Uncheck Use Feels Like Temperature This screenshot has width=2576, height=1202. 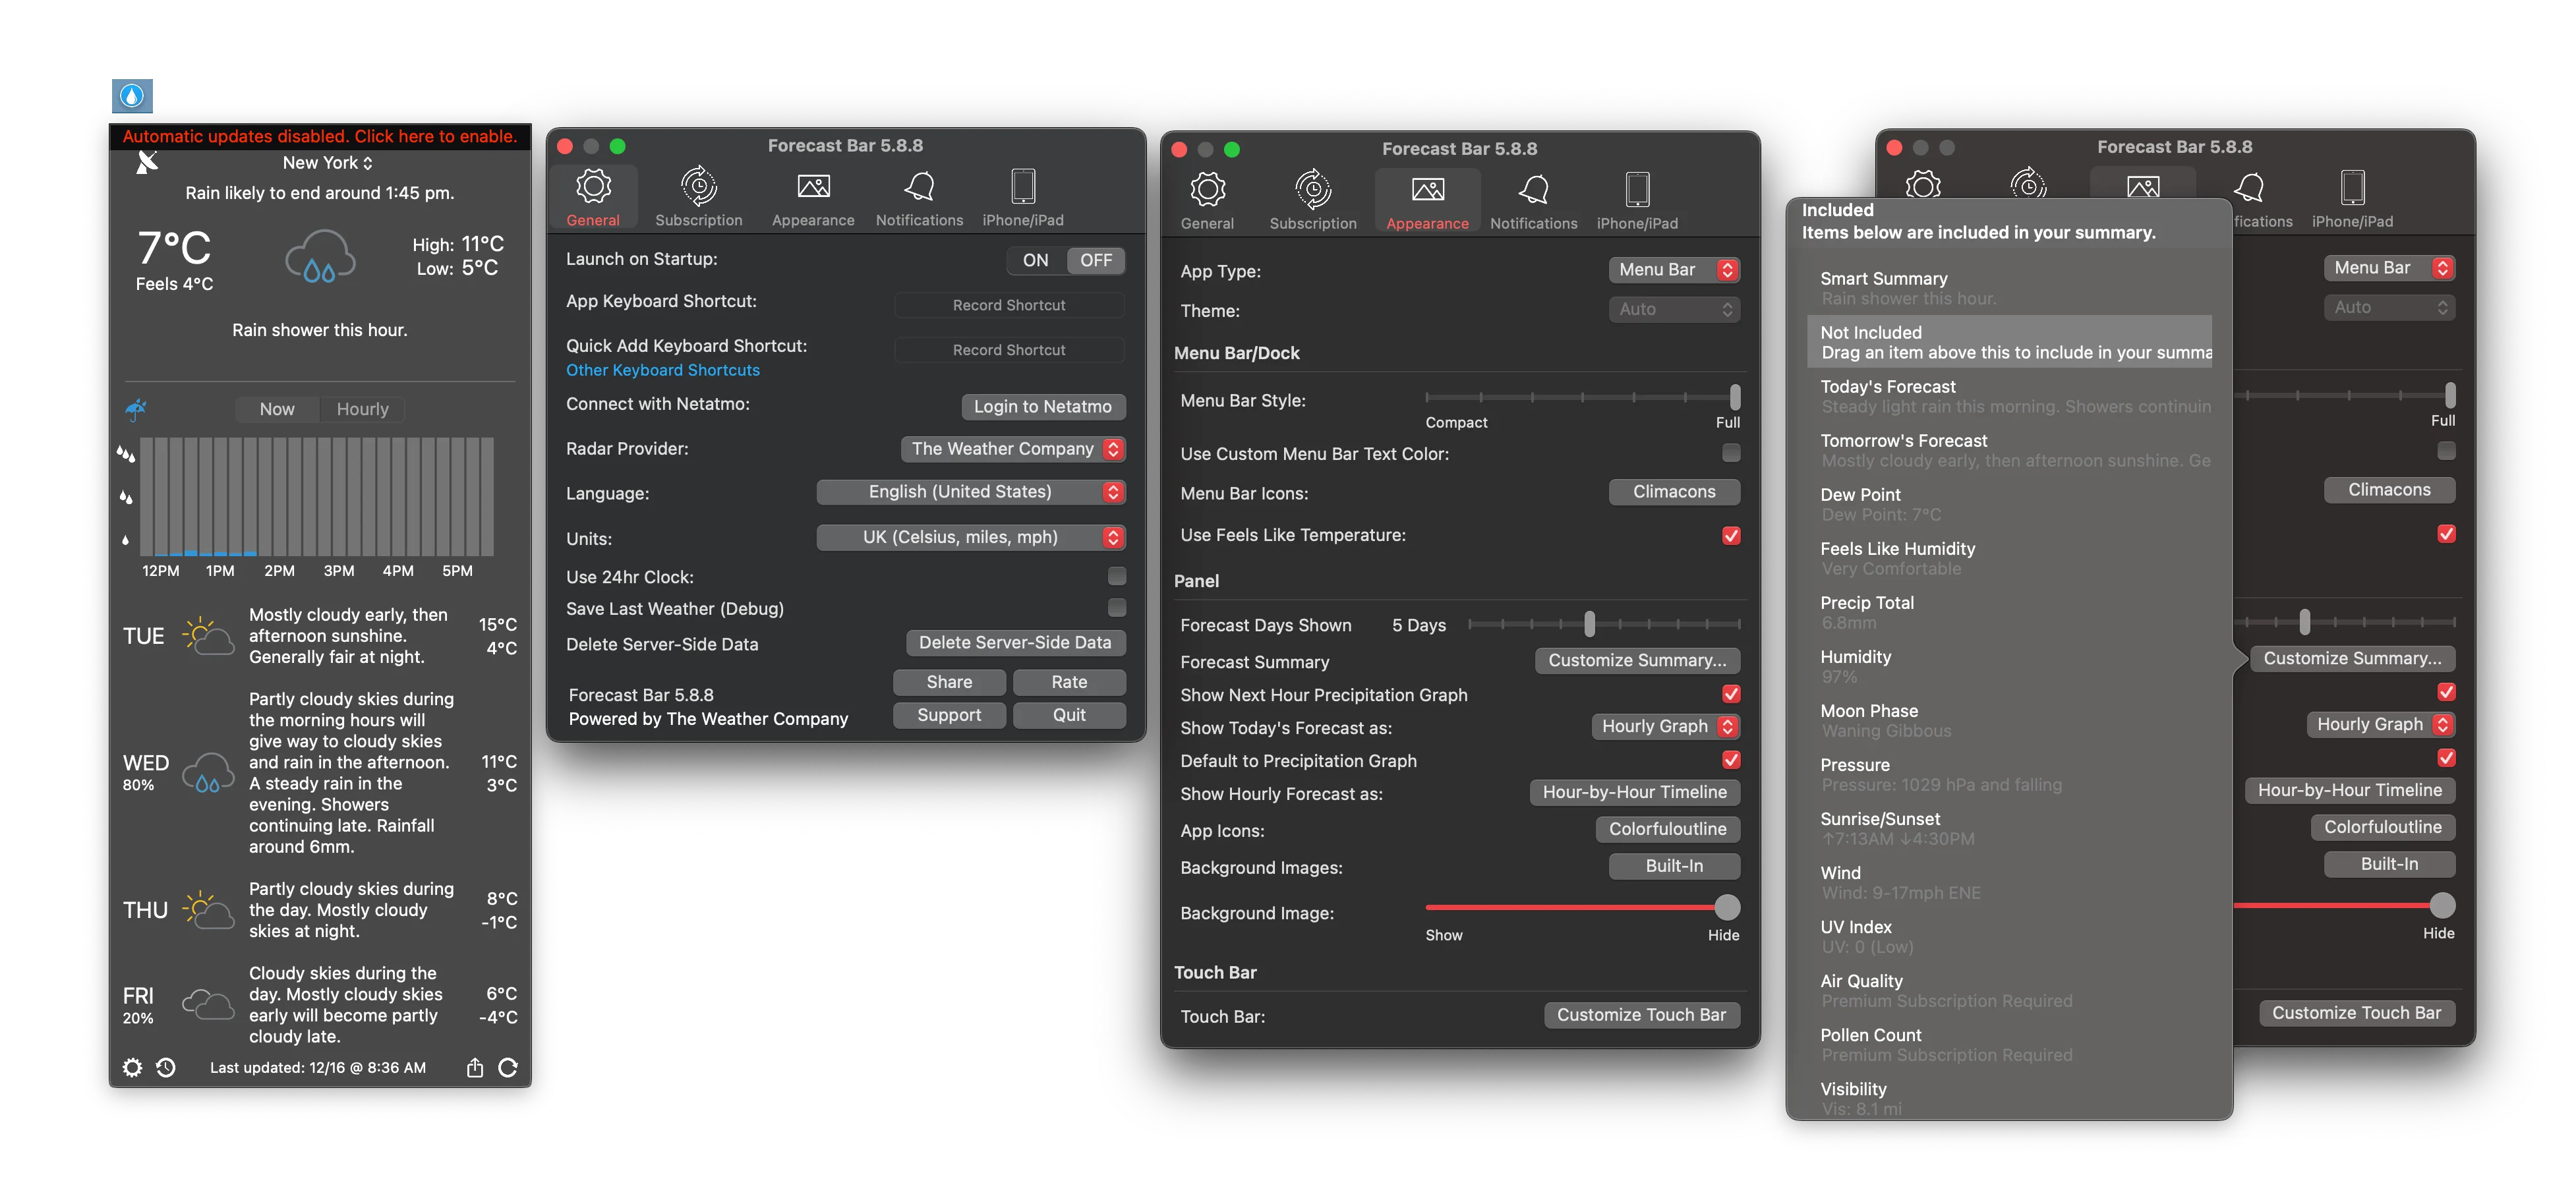[1731, 535]
